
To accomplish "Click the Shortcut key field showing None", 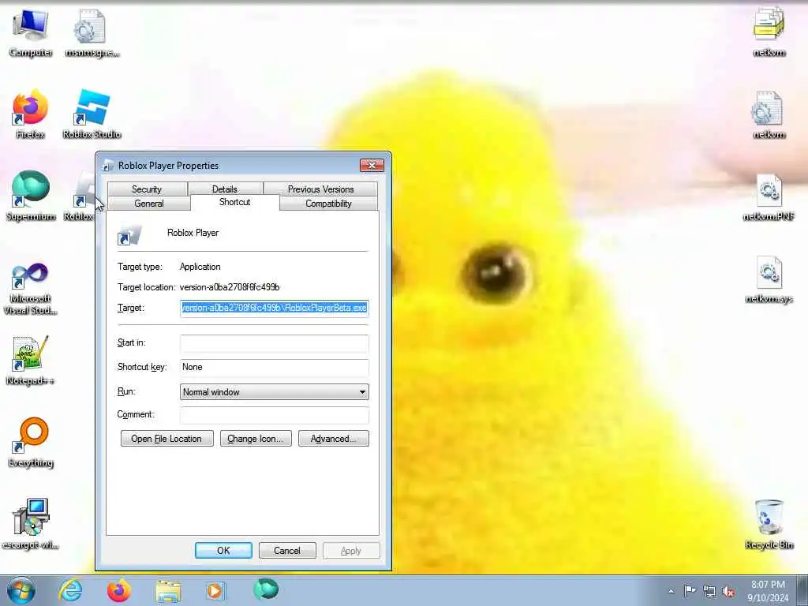I will (x=274, y=367).
